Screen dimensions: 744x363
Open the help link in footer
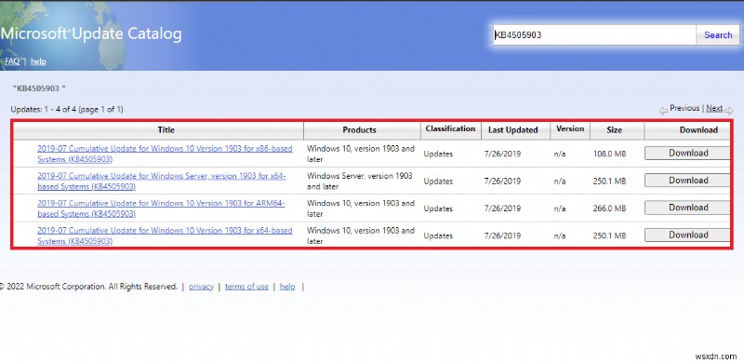[287, 287]
